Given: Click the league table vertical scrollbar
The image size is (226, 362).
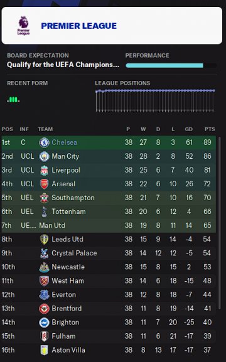Looking at the screenshot, I should coord(219,223).
